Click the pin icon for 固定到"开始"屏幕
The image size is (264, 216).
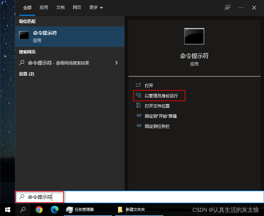tap(138, 116)
